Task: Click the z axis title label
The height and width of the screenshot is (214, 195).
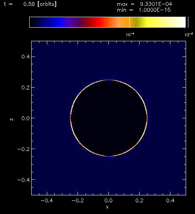Action: pyautogui.click(x=11, y=119)
